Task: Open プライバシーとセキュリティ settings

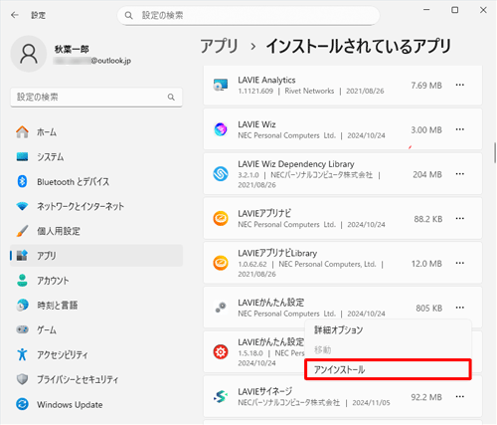Action: [x=96, y=379]
